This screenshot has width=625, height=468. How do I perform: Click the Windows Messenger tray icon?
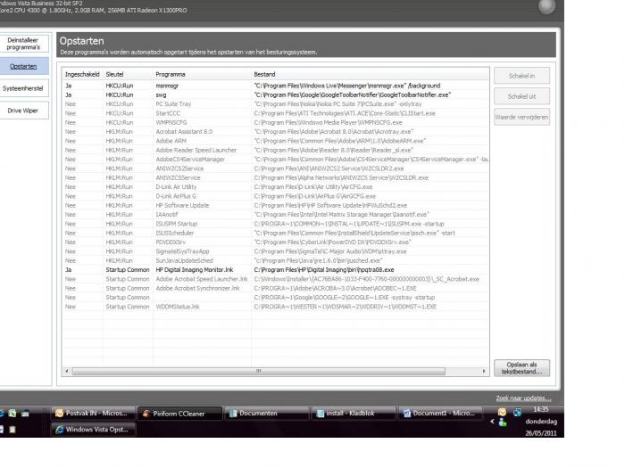pyautogui.click(x=503, y=423)
